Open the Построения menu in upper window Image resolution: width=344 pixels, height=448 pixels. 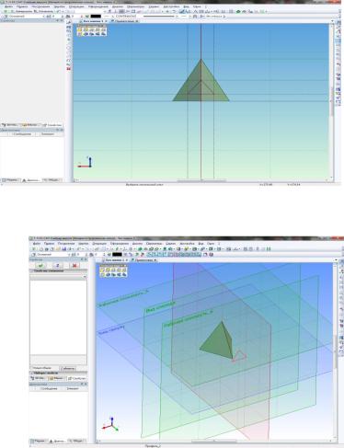40,6
